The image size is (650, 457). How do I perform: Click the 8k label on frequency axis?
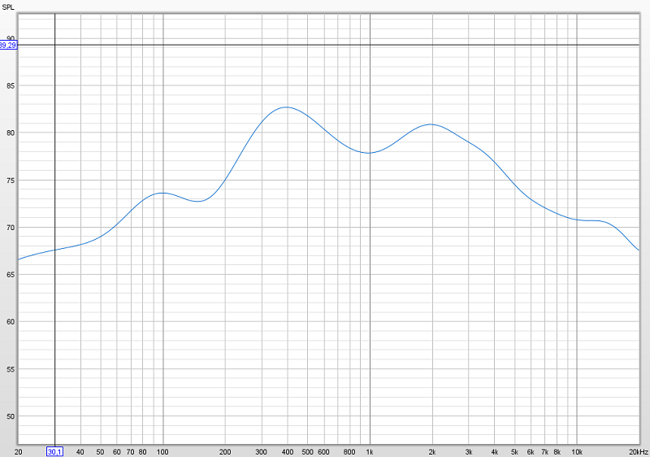pyautogui.click(x=557, y=452)
